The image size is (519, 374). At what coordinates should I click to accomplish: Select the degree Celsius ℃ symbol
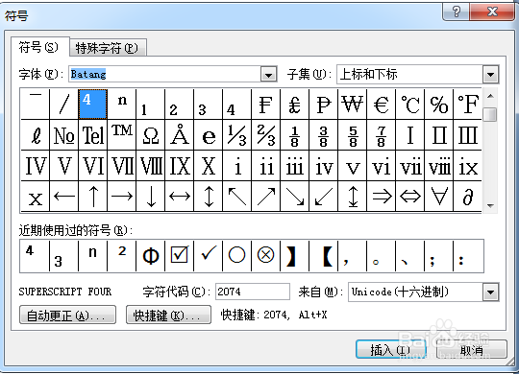click(409, 105)
